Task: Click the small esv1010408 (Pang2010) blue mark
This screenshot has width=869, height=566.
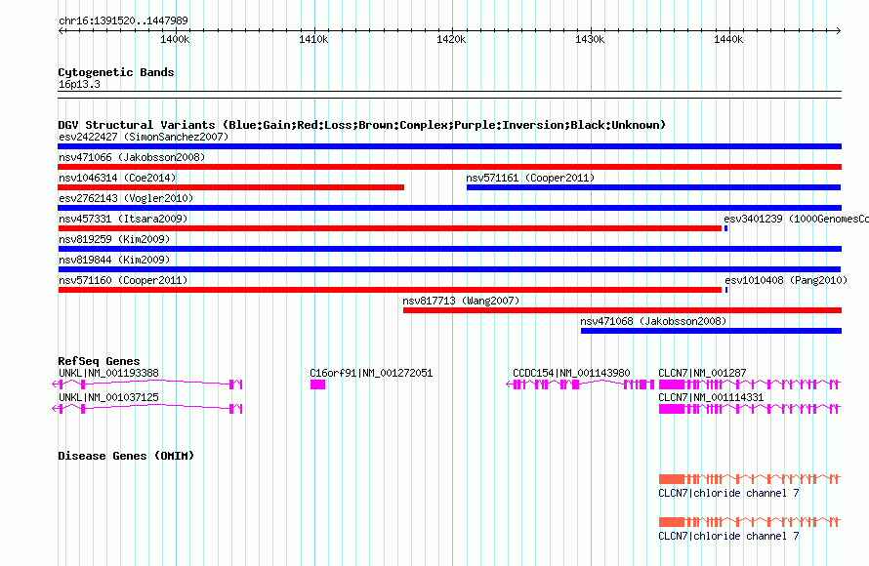Action: pos(726,290)
